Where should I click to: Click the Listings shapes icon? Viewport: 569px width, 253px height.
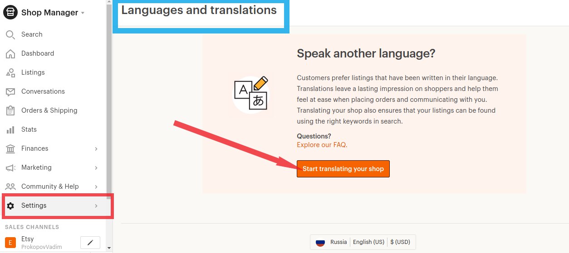point(10,72)
